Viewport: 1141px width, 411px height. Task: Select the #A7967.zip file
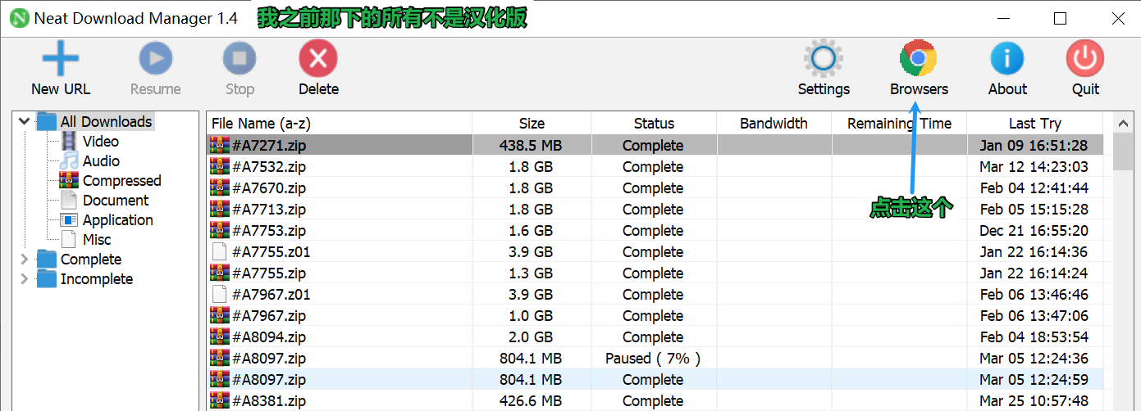coord(269,316)
